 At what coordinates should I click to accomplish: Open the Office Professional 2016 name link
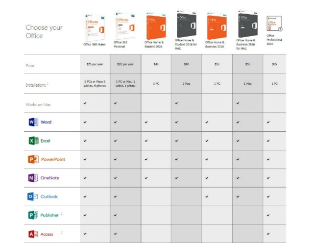pos(274,40)
